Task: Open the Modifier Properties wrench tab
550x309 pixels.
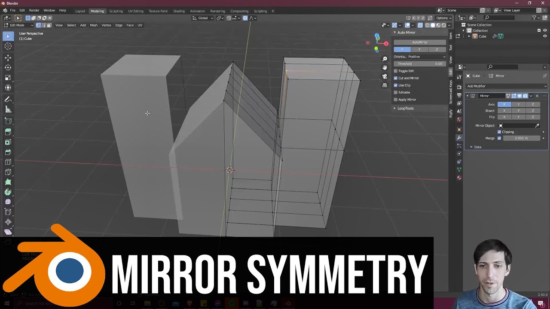Action: [x=459, y=137]
